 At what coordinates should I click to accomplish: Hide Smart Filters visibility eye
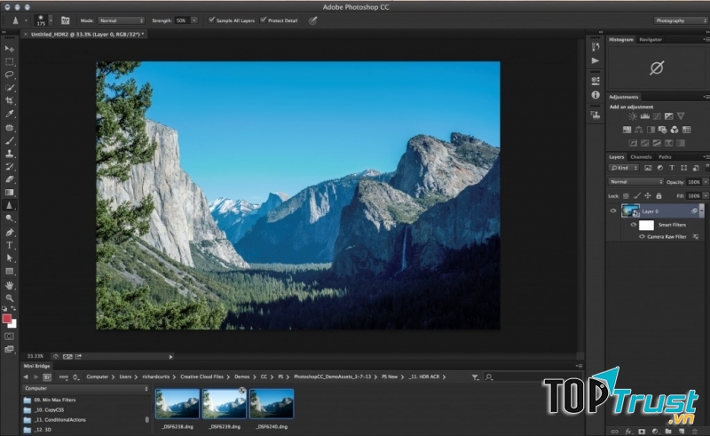(634, 225)
